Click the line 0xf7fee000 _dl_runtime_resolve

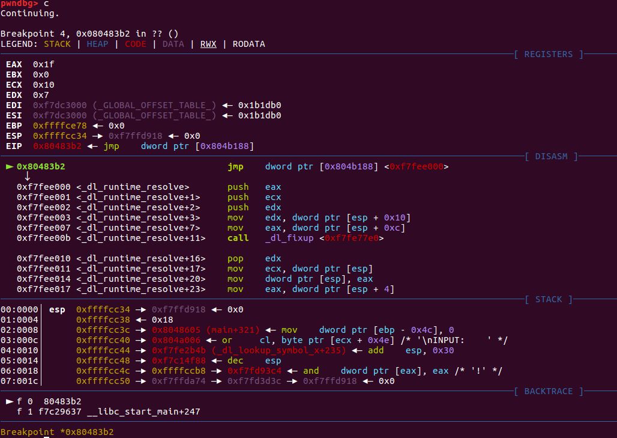point(149,187)
